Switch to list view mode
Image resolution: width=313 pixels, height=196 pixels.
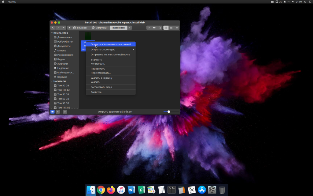pos(171,28)
